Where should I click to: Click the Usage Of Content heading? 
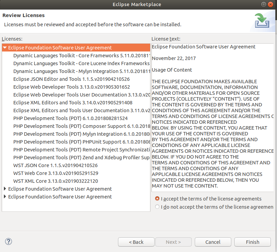click(x=172, y=70)
